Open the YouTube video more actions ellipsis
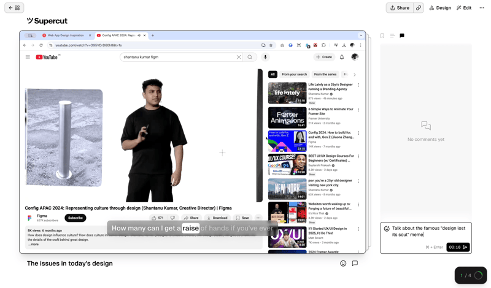Screen dimensions: 491x288 pos(258,218)
